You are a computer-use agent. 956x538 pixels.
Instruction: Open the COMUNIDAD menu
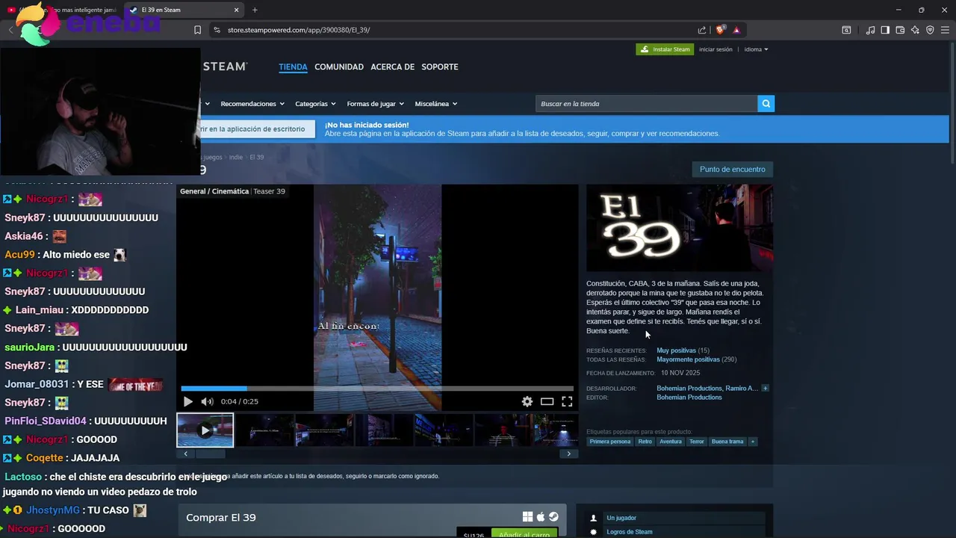339,67
